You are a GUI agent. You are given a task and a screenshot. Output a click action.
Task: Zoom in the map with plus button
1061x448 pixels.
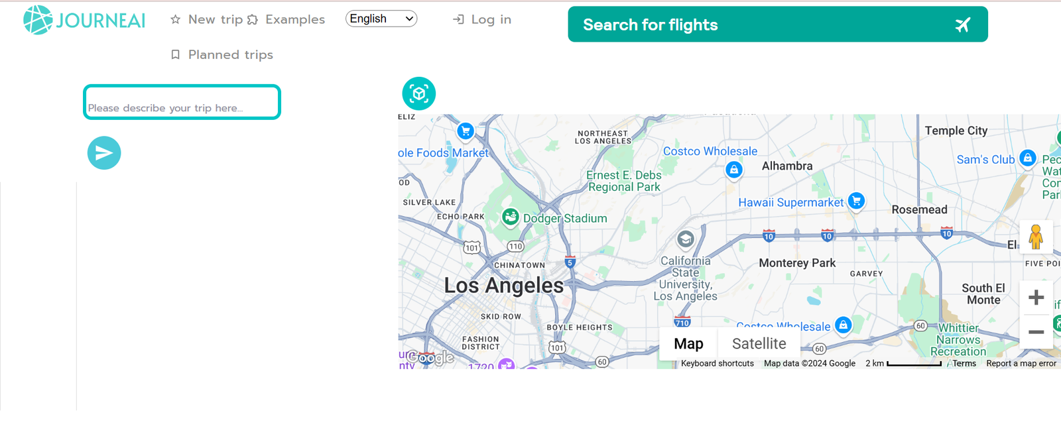click(x=1036, y=298)
